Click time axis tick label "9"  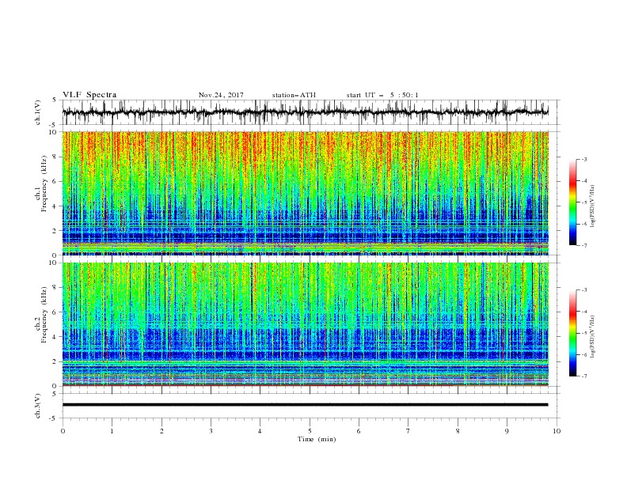(507, 431)
